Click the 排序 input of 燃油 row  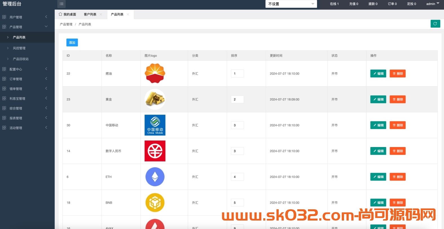point(237,74)
